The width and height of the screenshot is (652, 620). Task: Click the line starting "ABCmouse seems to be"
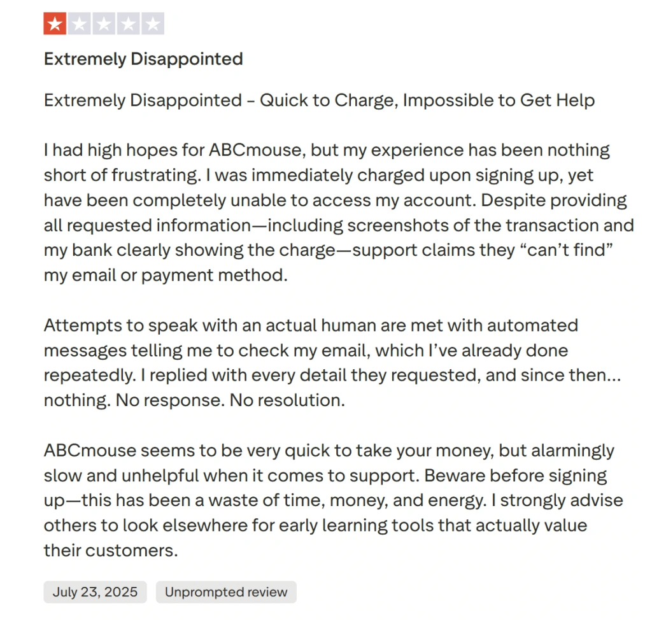point(329,451)
